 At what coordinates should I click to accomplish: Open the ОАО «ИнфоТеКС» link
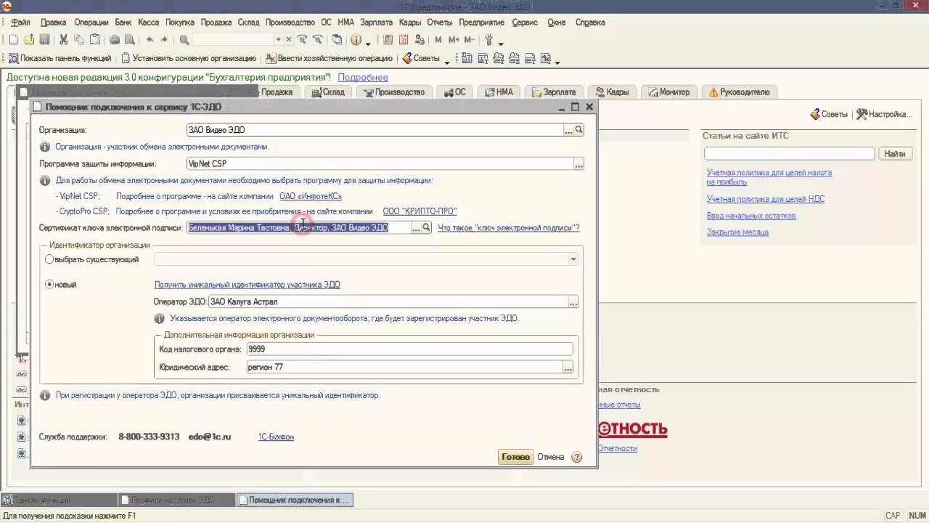click(311, 196)
